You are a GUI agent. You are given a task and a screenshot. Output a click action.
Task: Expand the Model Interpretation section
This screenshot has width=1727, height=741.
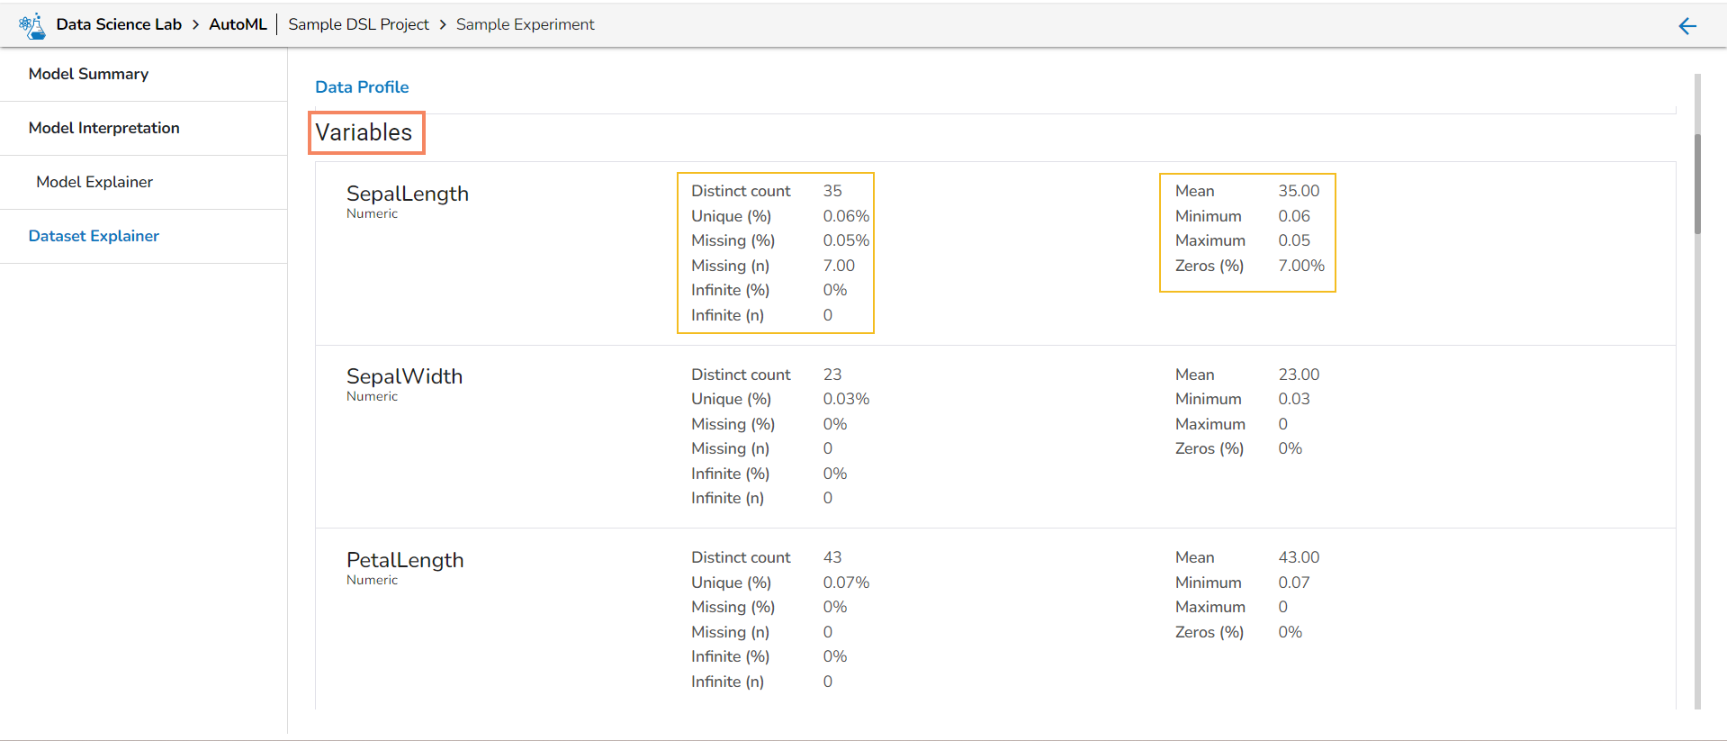(103, 128)
